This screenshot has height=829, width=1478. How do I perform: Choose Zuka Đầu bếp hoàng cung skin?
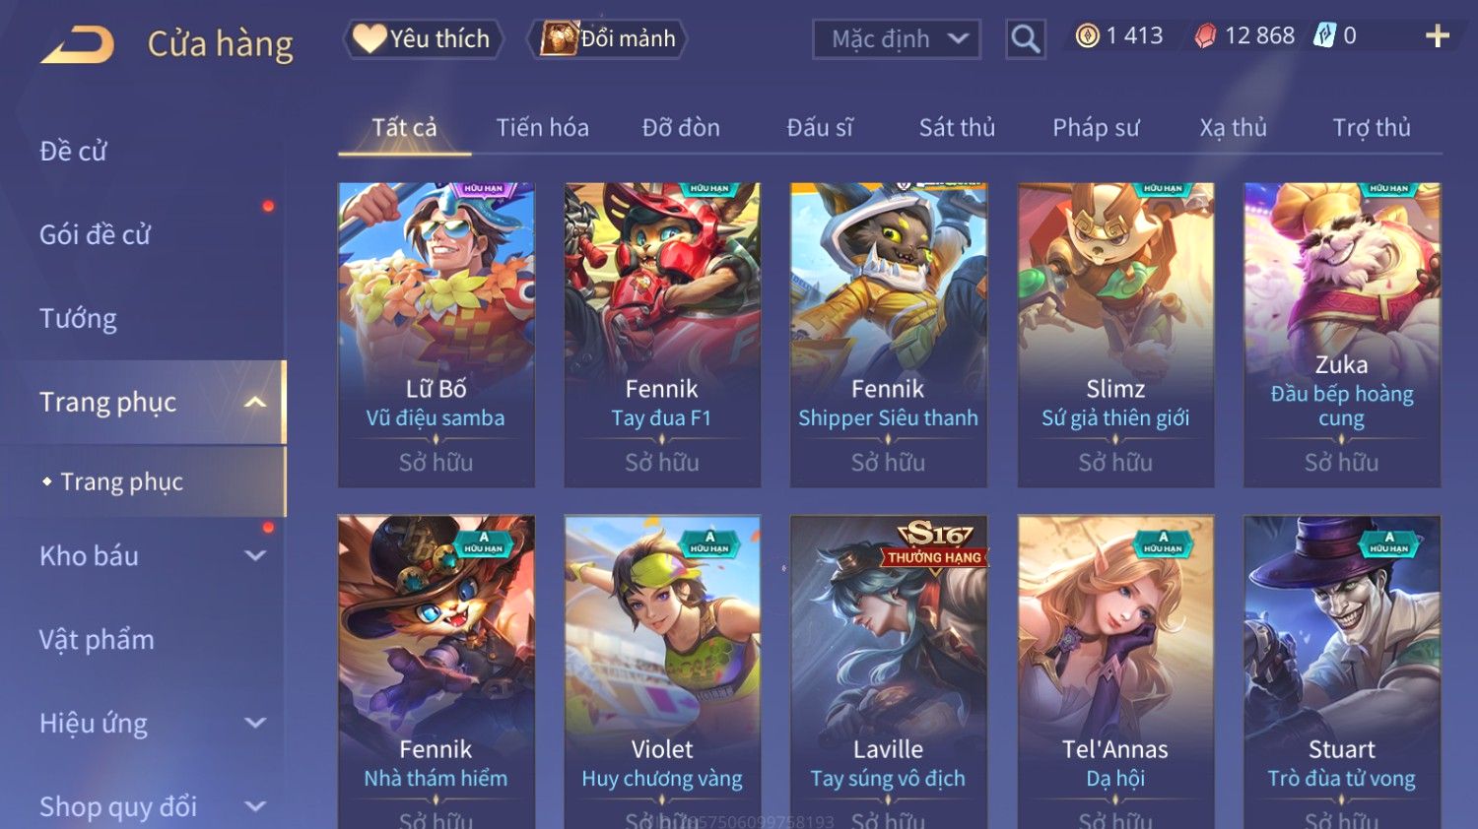tap(1341, 335)
